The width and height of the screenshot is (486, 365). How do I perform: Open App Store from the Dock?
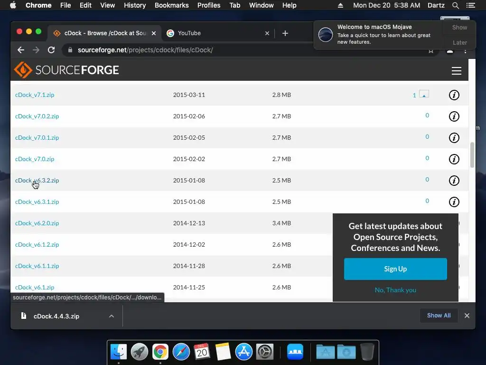[243, 352]
